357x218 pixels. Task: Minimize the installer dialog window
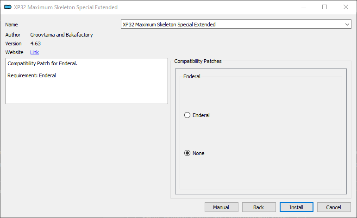click(x=303, y=7)
